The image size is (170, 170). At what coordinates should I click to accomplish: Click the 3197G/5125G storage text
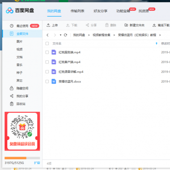(14, 163)
